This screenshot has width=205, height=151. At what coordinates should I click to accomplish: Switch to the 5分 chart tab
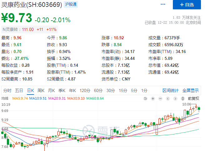pyautogui.click(x=134, y=90)
